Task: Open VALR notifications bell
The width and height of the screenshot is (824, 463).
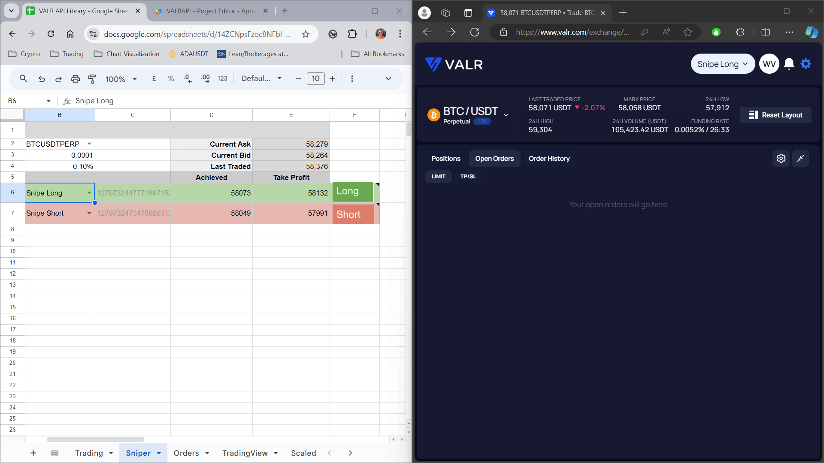Action: pyautogui.click(x=789, y=64)
